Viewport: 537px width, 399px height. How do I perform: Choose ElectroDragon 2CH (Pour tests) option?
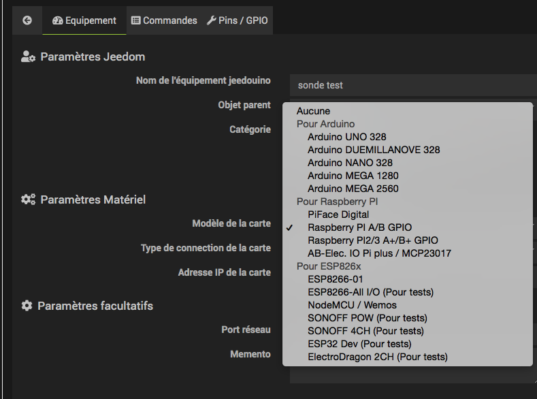(377, 357)
